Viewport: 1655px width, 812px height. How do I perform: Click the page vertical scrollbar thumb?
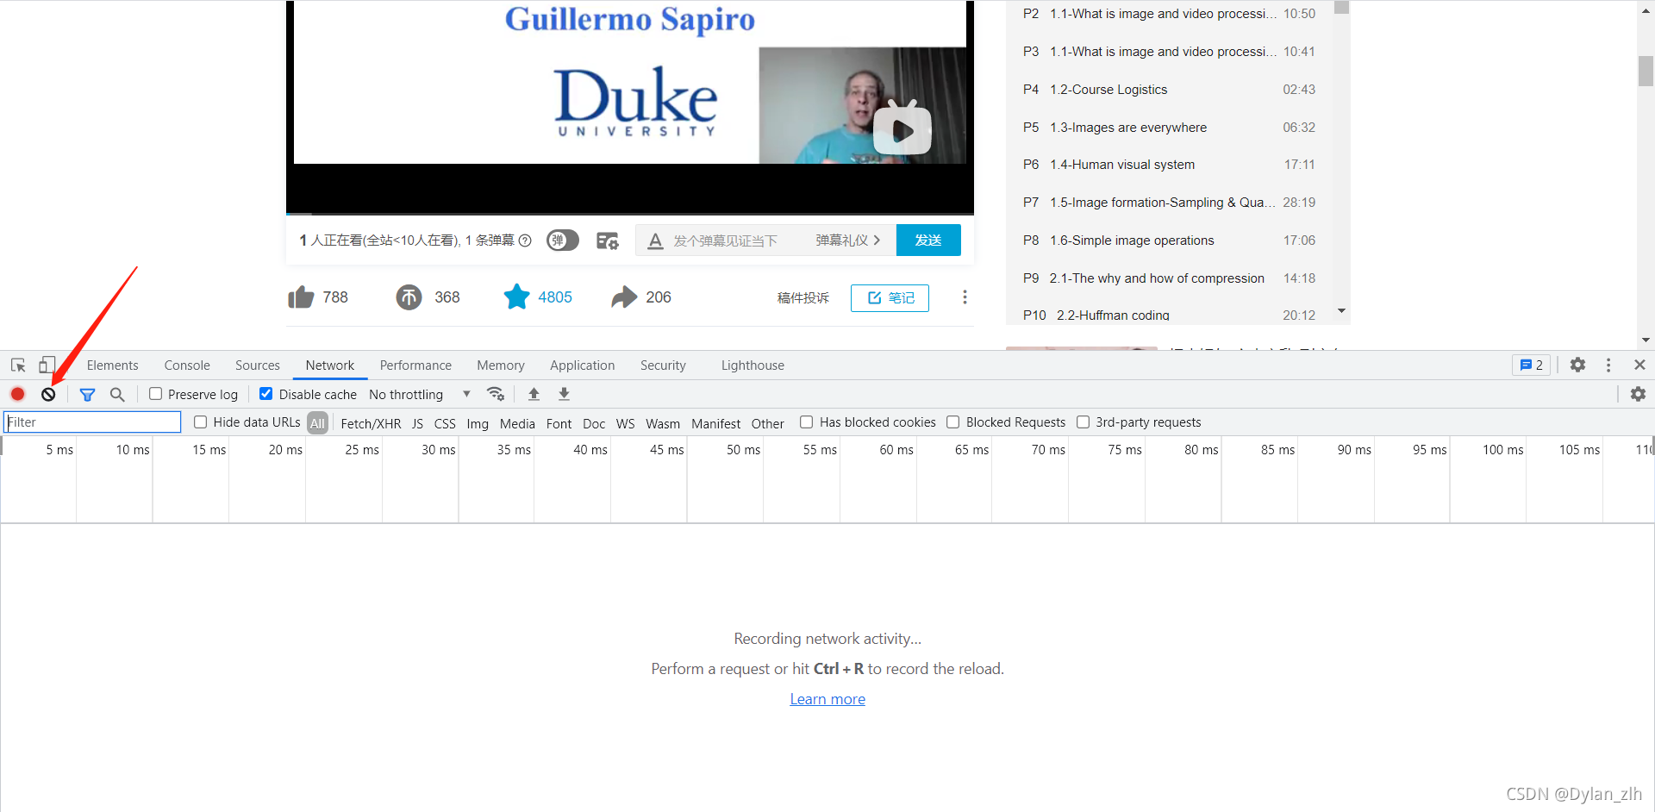[x=1646, y=71]
